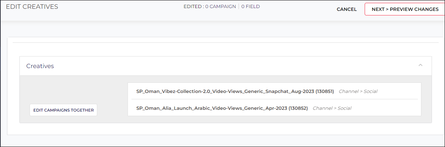
Task: Click campaign ID (130851)
Action: point(324,91)
